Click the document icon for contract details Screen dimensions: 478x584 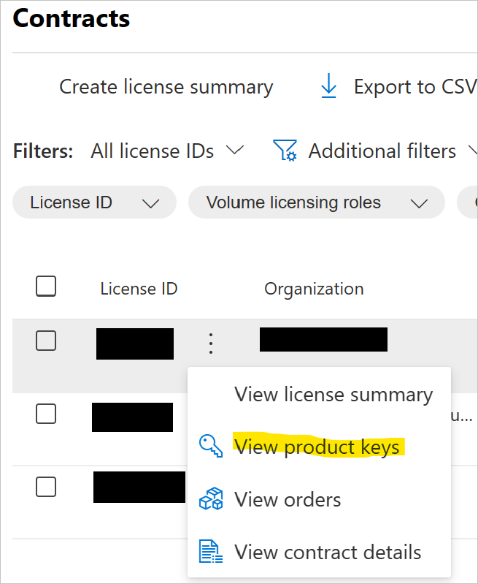pos(211,552)
